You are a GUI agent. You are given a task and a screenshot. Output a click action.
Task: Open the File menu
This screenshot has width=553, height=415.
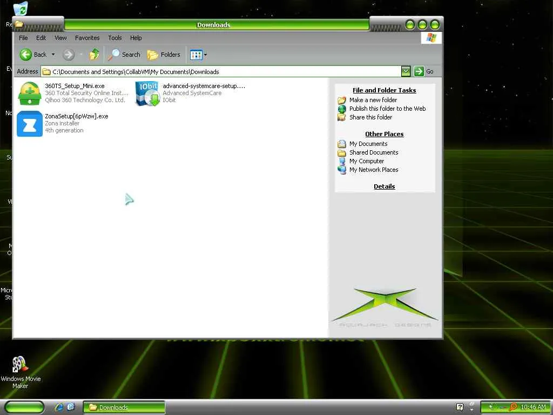coord(23,38)
